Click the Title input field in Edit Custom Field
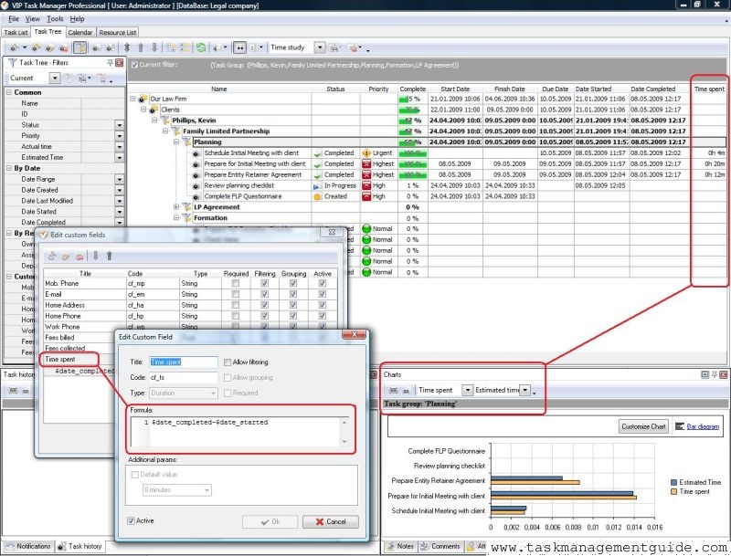Screen dimensions: 731x556 pos(184,362)
